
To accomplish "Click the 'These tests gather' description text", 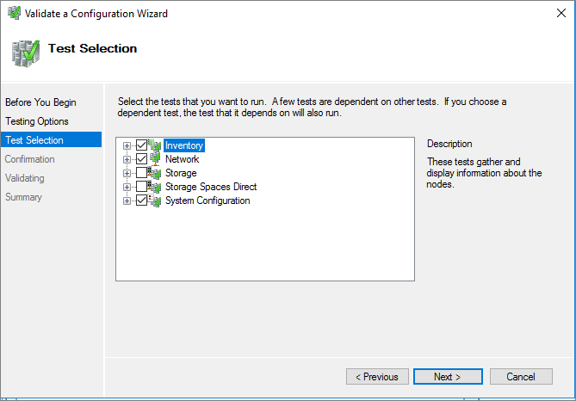I will coord(484,173).
